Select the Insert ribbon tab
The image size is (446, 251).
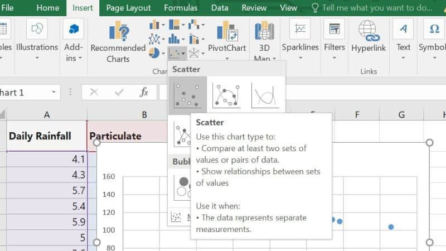[x=83, y=8]
